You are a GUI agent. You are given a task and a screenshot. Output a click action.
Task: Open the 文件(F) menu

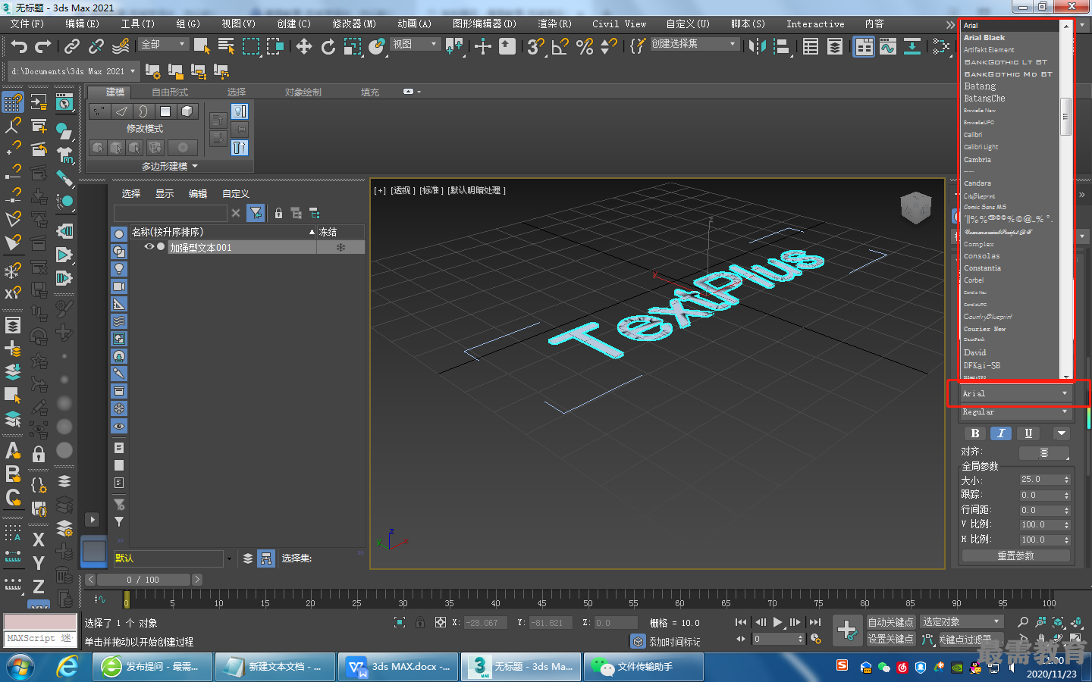pos(27,24)
